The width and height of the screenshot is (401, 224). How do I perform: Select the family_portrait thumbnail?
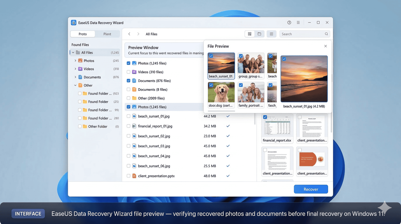coord(251,95)
